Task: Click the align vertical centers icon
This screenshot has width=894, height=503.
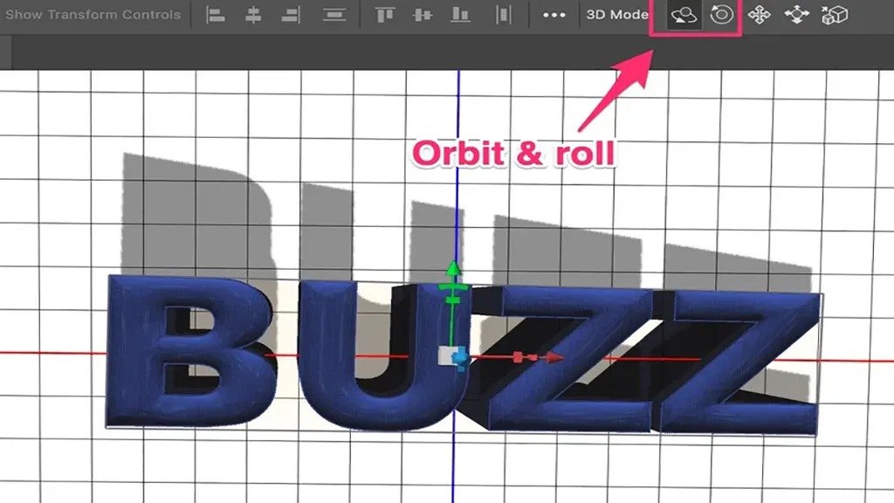Action: click(422, 15)
